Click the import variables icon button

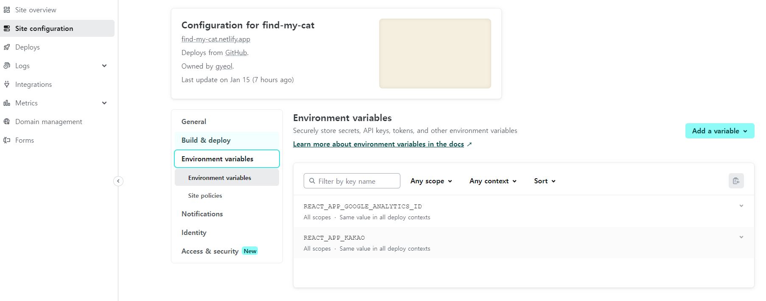pyautogui.click(x=736, y=181)
